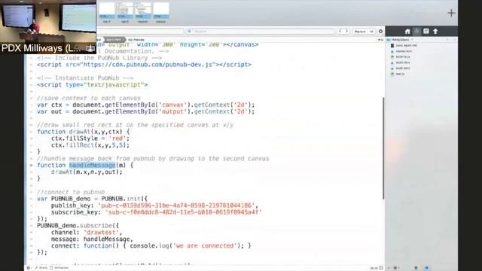482x271 pixels.
Task: Add a new tab with plus icon
Action: (451, 13)
